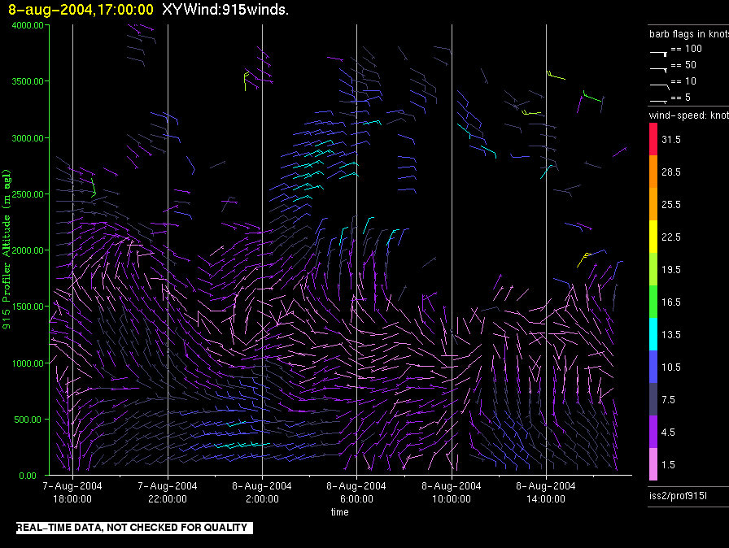
Task: Select the pink 1.5 knot color band
Action: [x=653, y=464]
